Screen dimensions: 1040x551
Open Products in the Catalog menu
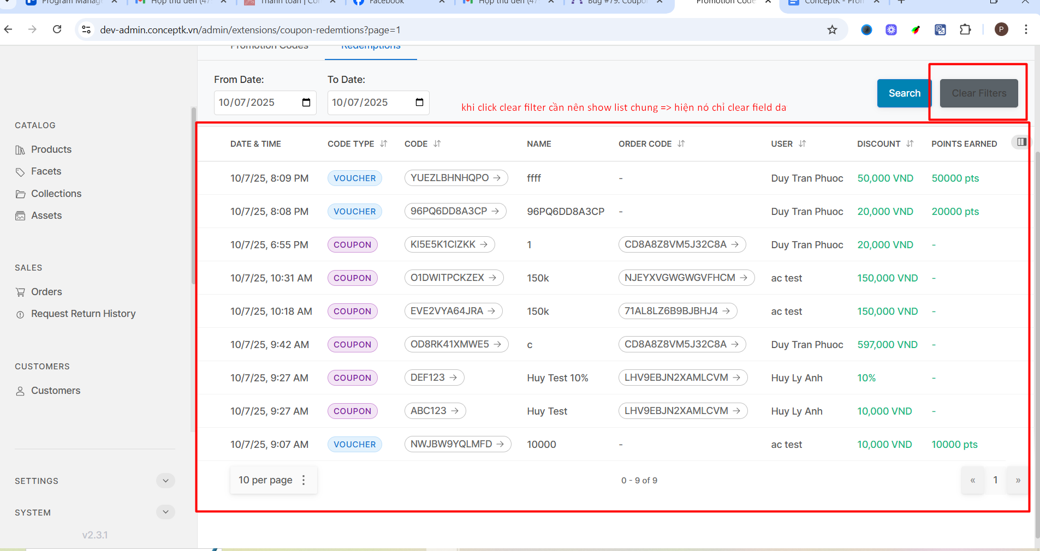(51, 149)
